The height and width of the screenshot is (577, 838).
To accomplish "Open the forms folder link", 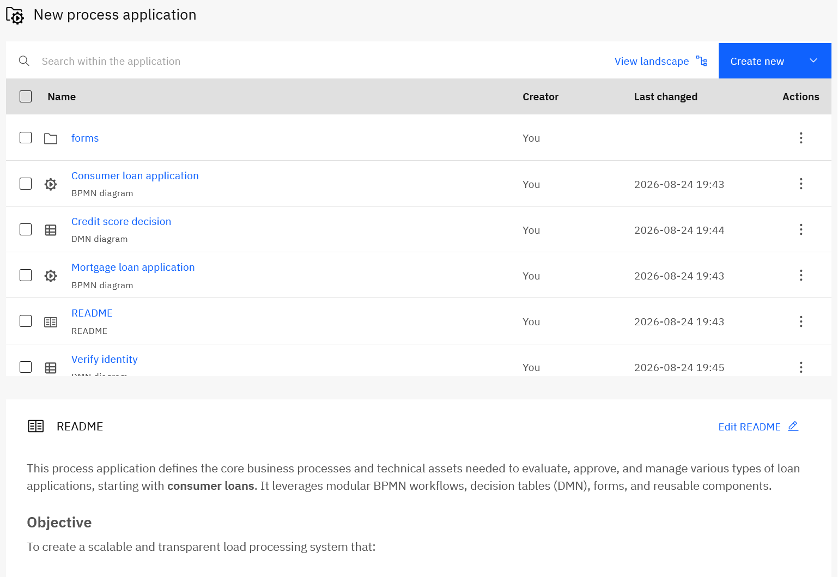I will (85, 138).
